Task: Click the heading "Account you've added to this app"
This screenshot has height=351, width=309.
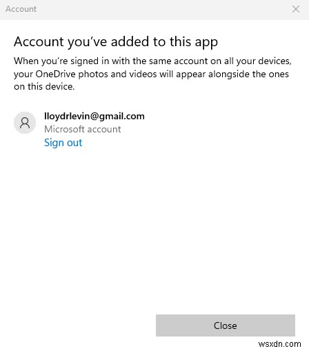Action: (116, 42)
